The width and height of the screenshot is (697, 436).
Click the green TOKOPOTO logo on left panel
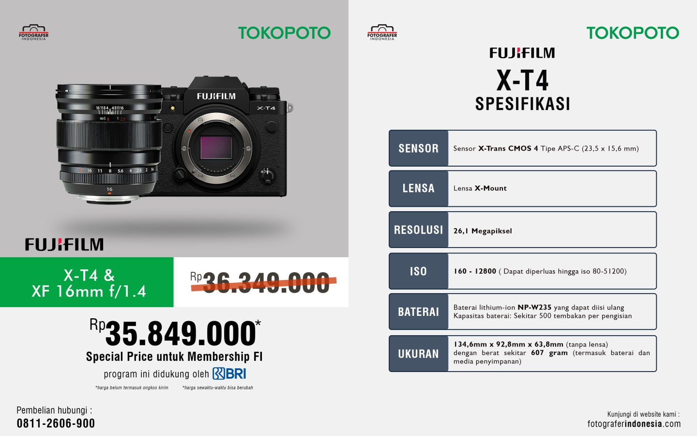[284, 33]
